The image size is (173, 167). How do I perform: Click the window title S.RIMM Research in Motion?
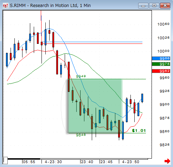pos(50,6)
